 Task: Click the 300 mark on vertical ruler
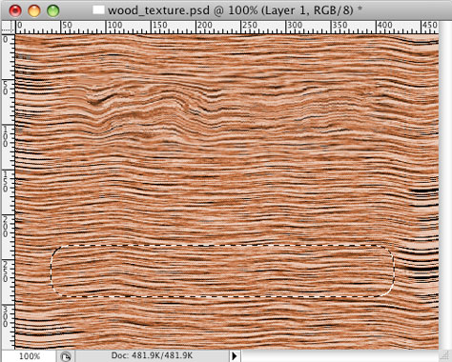6,316
